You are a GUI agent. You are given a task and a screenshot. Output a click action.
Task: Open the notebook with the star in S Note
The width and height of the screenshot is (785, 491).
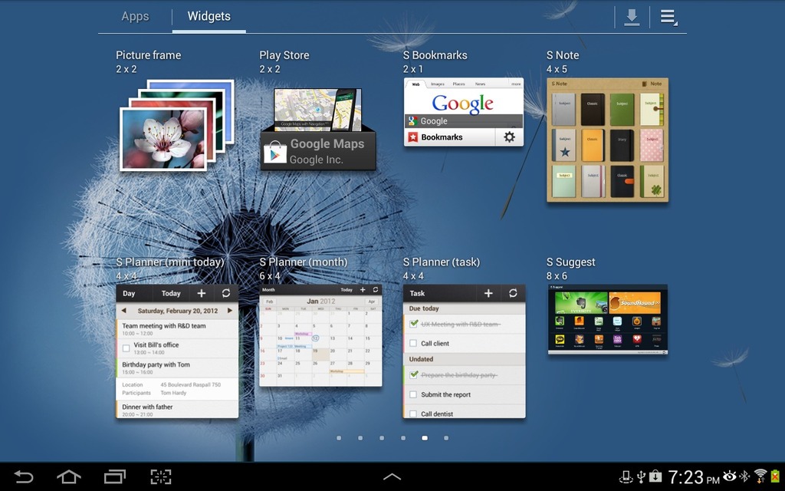pos(564,145)
